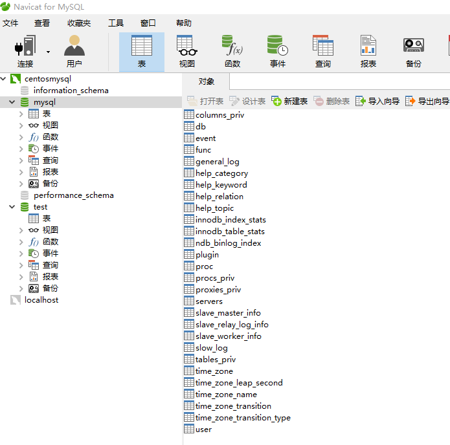
Task: Open the 连接 connection tool
Action: pyautogui.click(x=25, y=52)
